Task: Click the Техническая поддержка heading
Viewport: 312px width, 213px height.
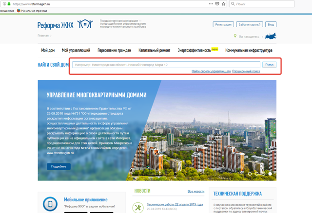Action: [x=237, y=194]
